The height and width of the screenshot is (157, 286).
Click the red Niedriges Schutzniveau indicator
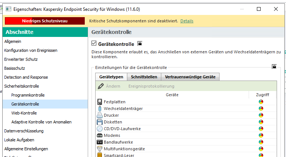pos(45,21)
